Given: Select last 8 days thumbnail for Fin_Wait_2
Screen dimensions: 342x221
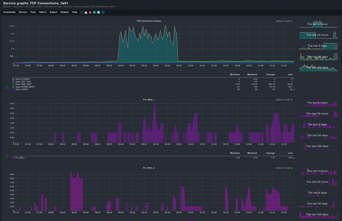Looking at the screenshot, I should [318, 193].
